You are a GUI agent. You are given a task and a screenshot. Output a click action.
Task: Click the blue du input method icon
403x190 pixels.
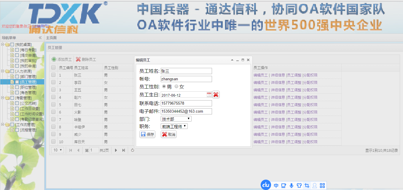pyautogui.click(x=266, y=185)
